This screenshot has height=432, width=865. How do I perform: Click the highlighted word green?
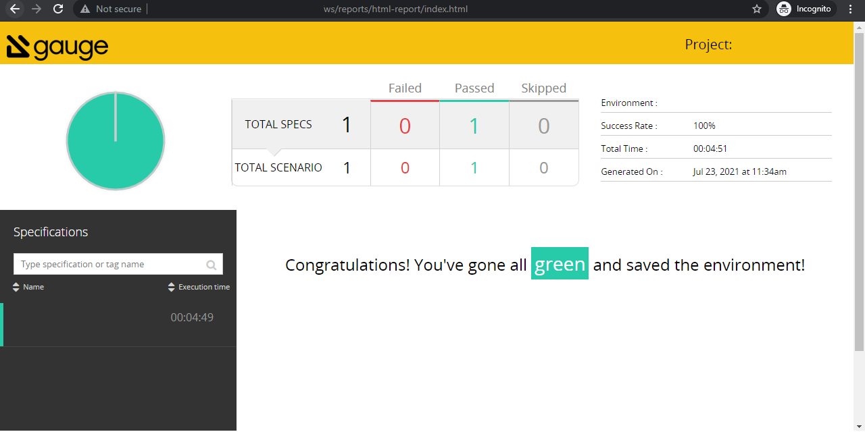(560, 265)
